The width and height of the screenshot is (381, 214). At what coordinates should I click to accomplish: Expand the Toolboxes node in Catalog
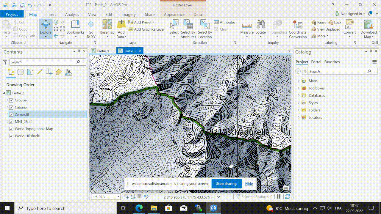point(299,88)
